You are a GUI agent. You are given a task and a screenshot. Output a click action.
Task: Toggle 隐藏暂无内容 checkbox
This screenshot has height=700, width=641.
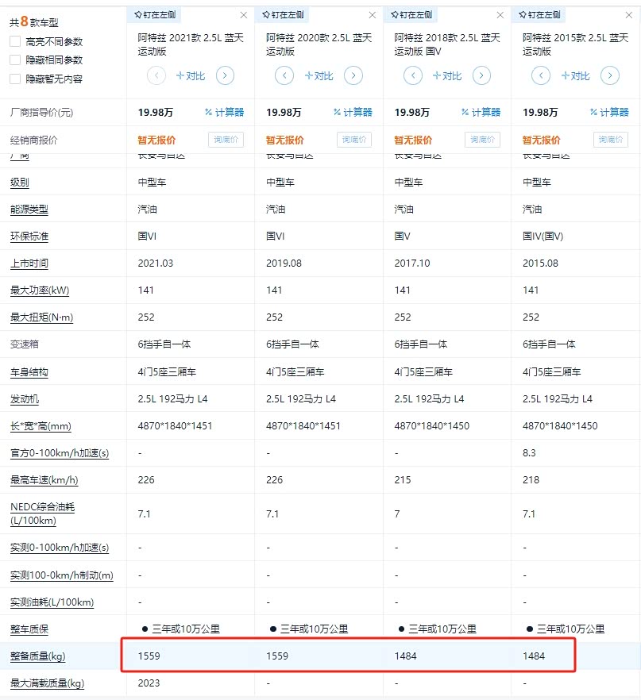point(16,79)
